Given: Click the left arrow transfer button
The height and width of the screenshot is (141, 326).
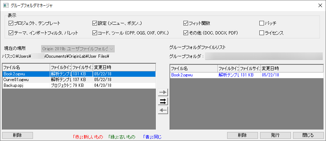Looking at the screenshot, I should point(163,111).
